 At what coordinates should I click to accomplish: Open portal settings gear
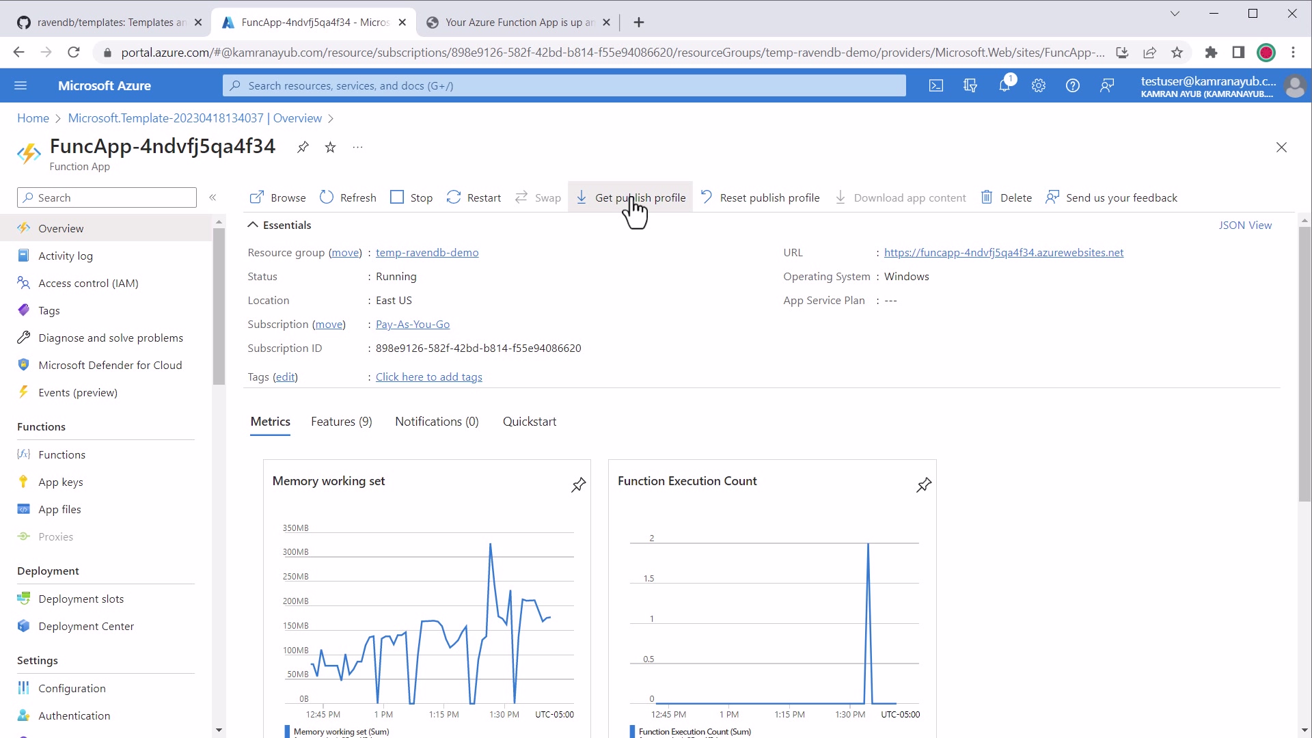(1039, 85)
